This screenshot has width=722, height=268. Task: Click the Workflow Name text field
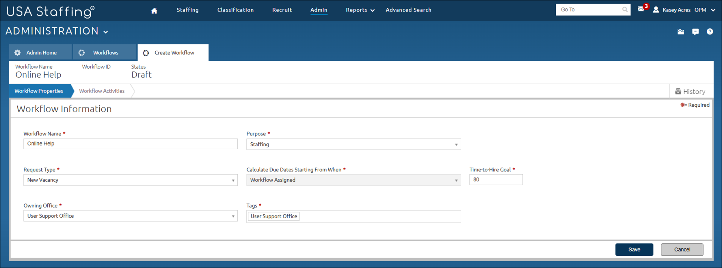(131, 144)
